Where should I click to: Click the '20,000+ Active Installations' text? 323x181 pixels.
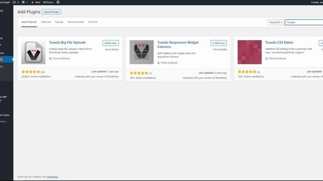coord(36,76)
